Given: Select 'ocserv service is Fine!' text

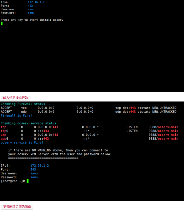Looking at the screenshot, I should click(22, 143).
